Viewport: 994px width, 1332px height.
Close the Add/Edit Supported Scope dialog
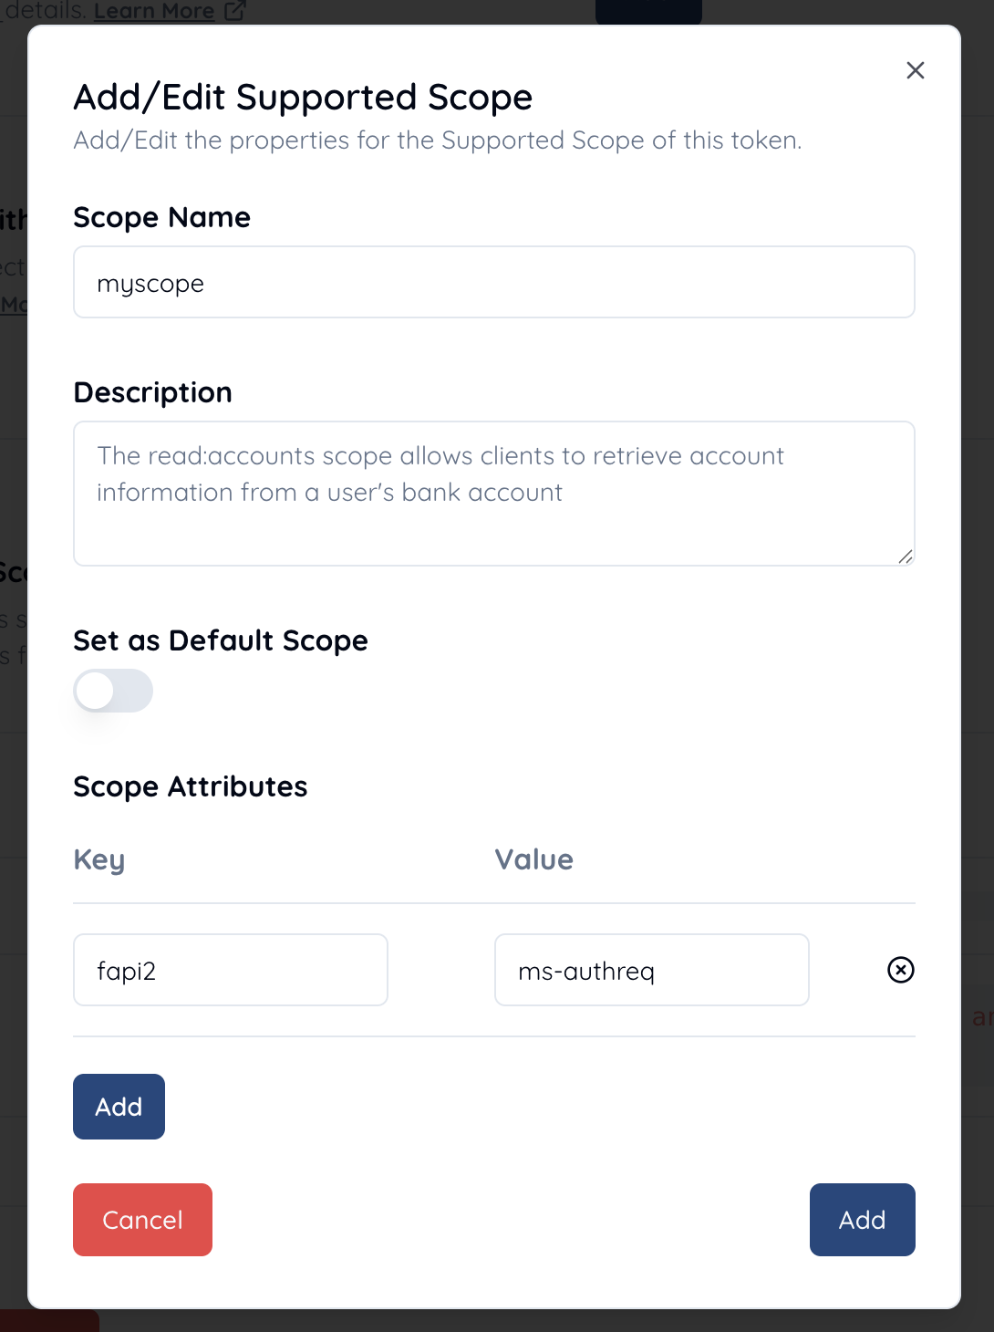pyautogui.click(x=916, y=70)
